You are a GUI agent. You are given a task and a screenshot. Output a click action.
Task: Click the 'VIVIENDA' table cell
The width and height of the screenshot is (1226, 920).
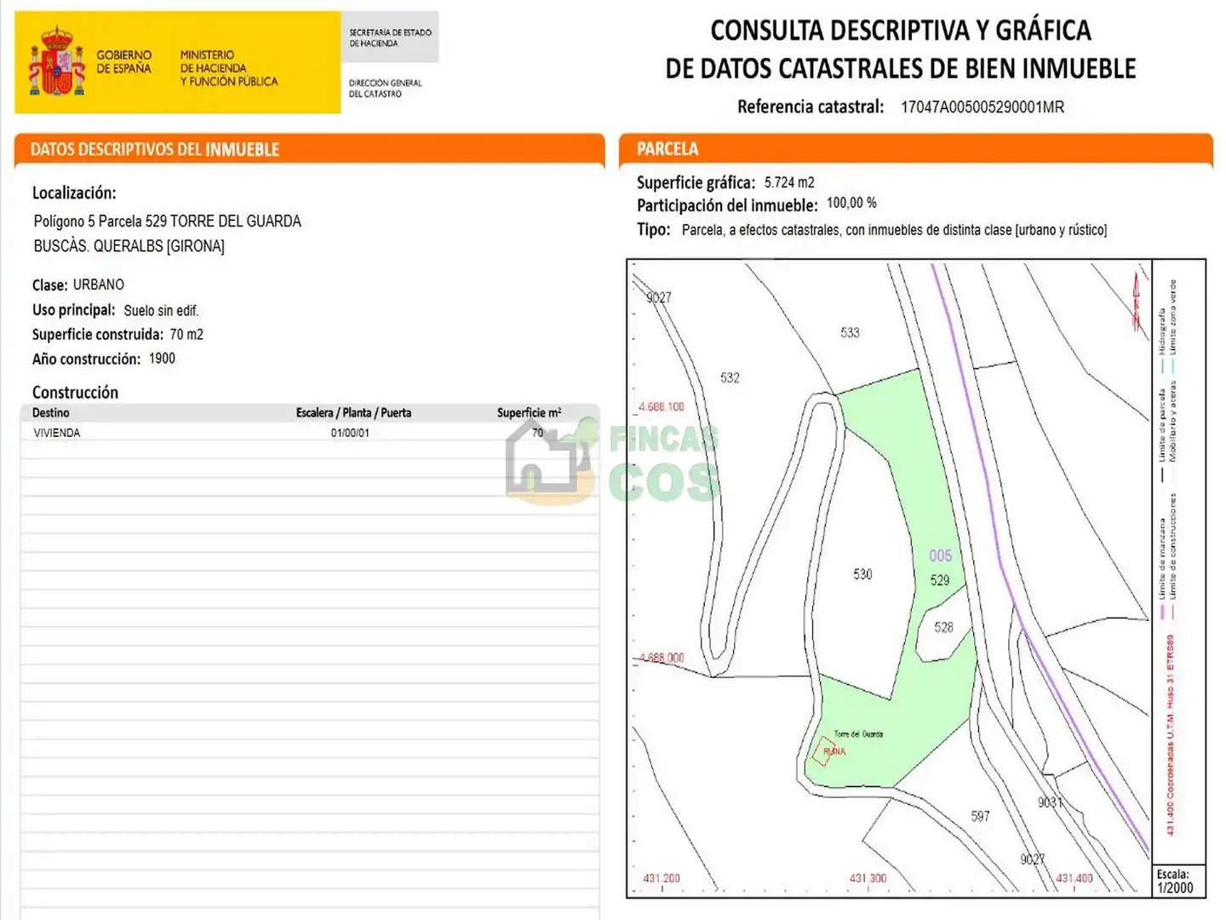pos(57,433)
